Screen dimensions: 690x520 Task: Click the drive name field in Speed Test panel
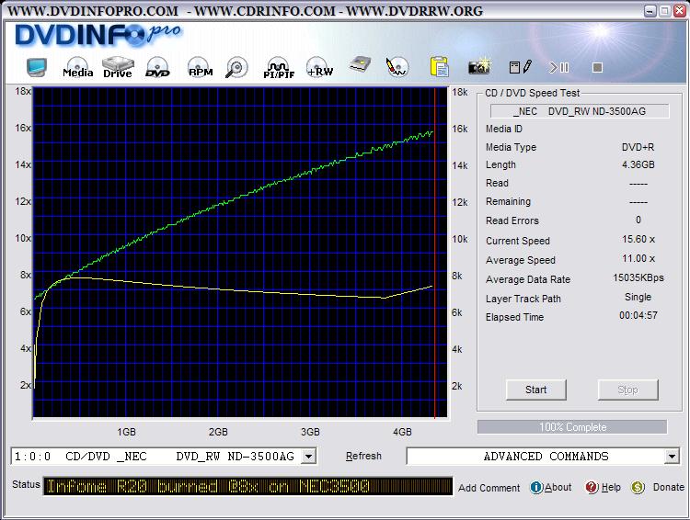click(580, 111)
